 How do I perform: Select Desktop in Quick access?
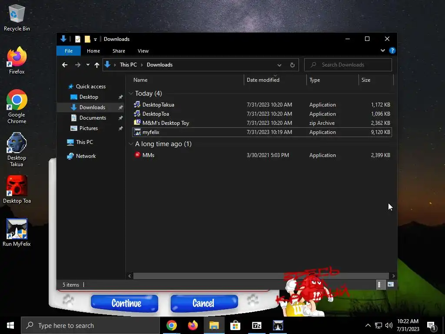pyautogui.click(x=89, y=97)
